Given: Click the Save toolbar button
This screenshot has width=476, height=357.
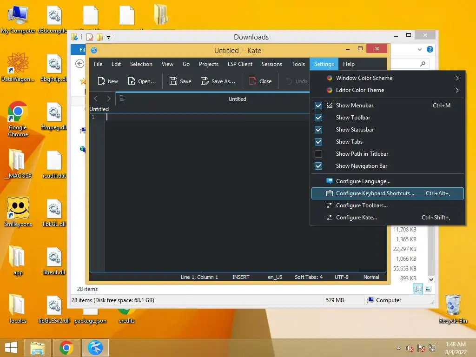Looking at the screenshot, I should tap(180, 81).
